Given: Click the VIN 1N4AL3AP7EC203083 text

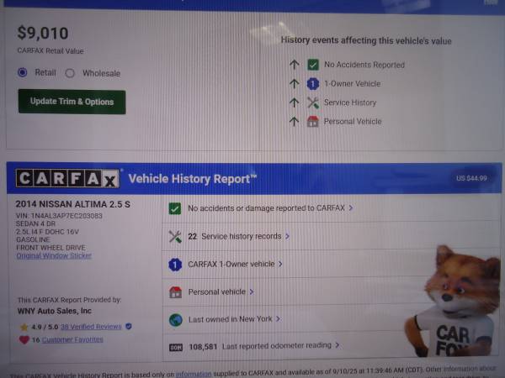Looking at the screenshot, I should tap(59, 216).
